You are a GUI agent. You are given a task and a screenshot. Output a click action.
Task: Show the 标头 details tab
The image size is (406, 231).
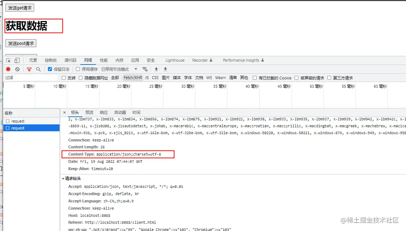(75, 112)
